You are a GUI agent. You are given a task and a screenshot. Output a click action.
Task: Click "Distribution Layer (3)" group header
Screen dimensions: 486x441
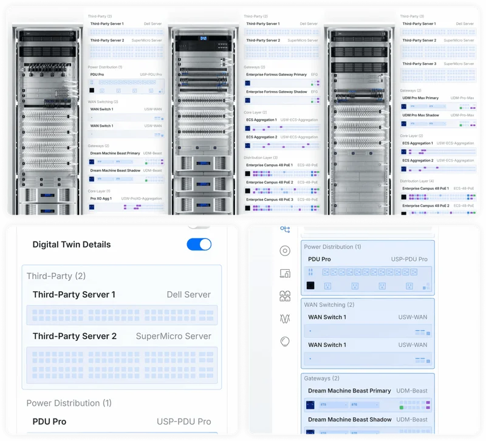(x=261, y=158)
